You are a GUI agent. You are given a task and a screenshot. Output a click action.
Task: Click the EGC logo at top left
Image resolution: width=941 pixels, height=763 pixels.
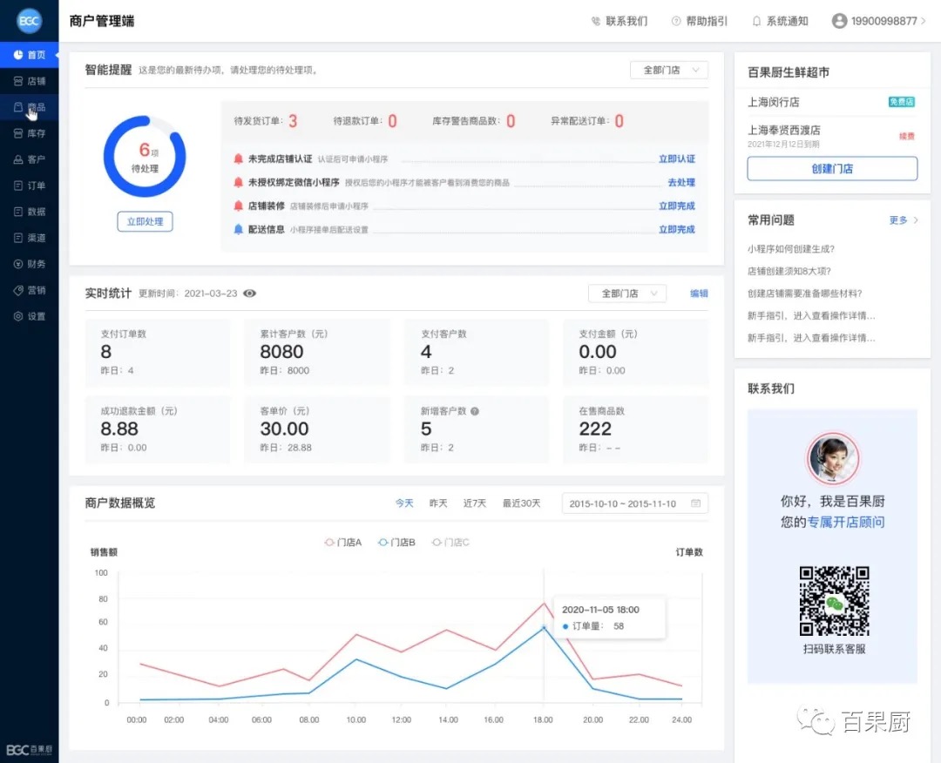pos(29,21)
